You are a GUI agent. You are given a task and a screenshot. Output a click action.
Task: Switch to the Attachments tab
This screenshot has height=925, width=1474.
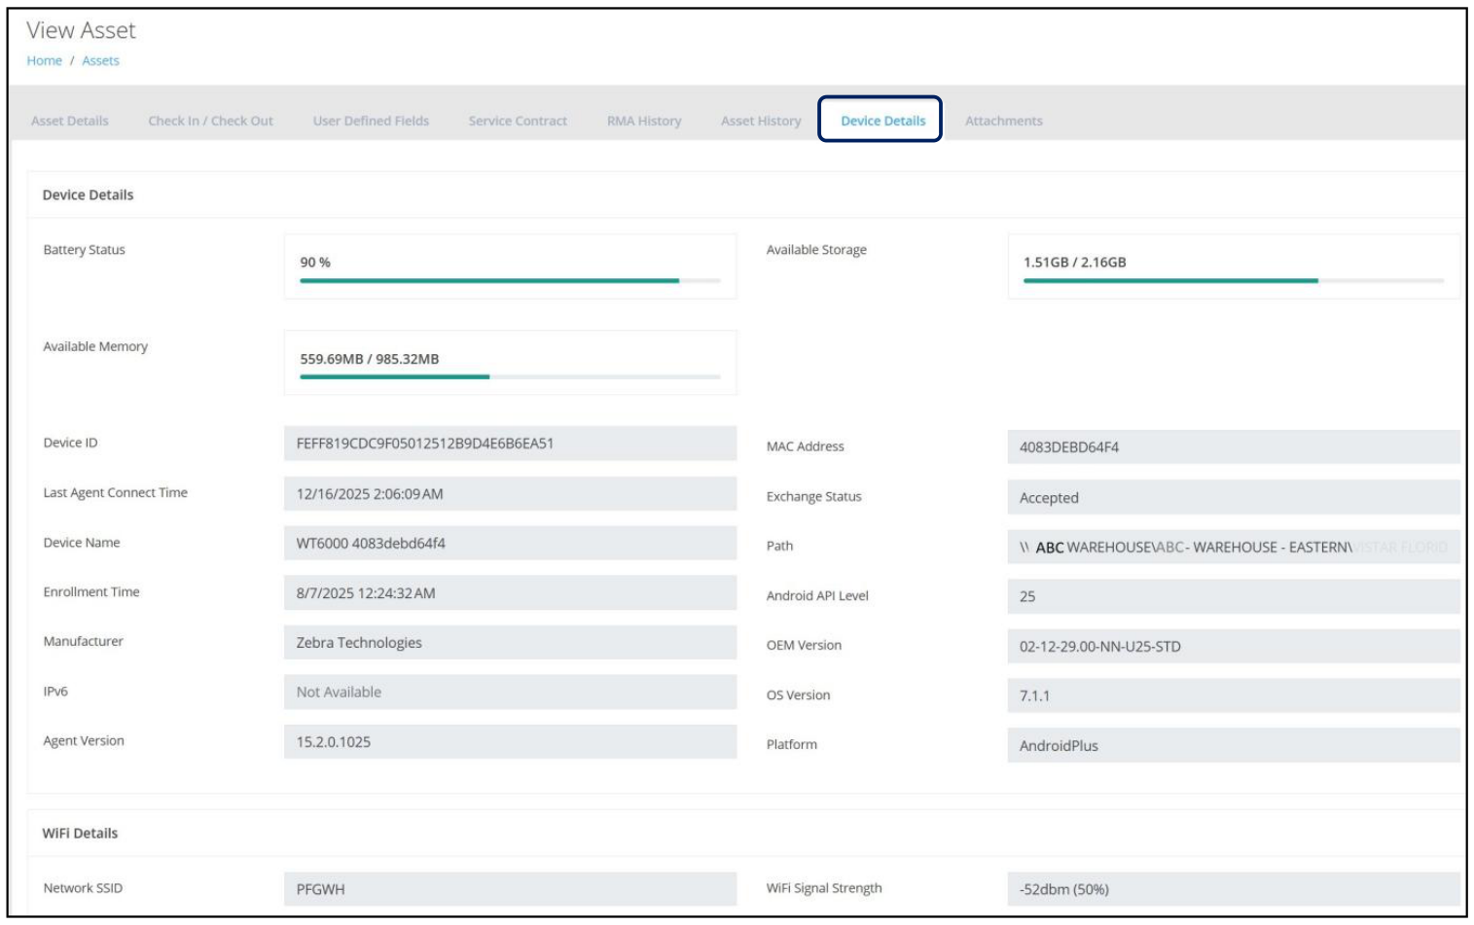[x=1004, y=121]
